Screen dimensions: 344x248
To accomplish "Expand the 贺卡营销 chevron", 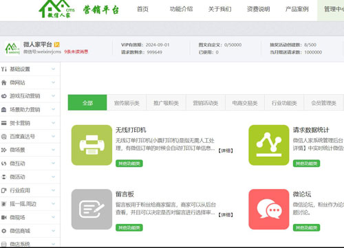I will tap(53, 123).
